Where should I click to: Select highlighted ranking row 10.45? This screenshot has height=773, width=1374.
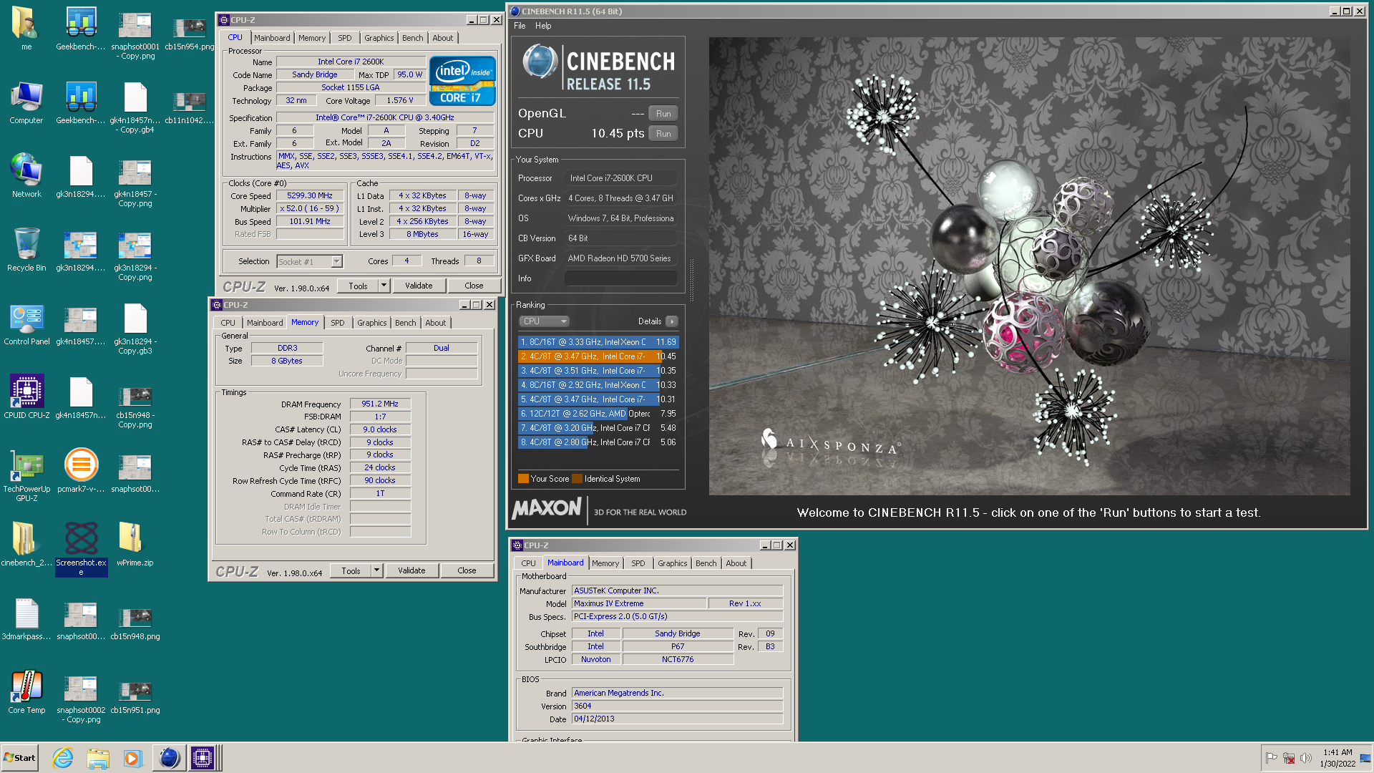pyautogui.click(x=598, y=356)
